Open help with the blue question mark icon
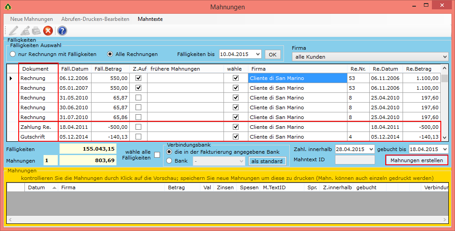The image size is (455, 231). pos(62,31)
